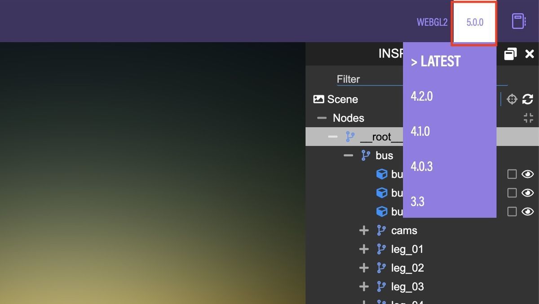Click the bus transform node icon
The height and width of the screenshot is (304, 539).
coord(364,155)
